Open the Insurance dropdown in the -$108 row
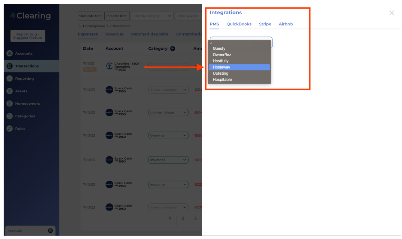This screenshot has width=402, height=239. (x=168, y=160)
